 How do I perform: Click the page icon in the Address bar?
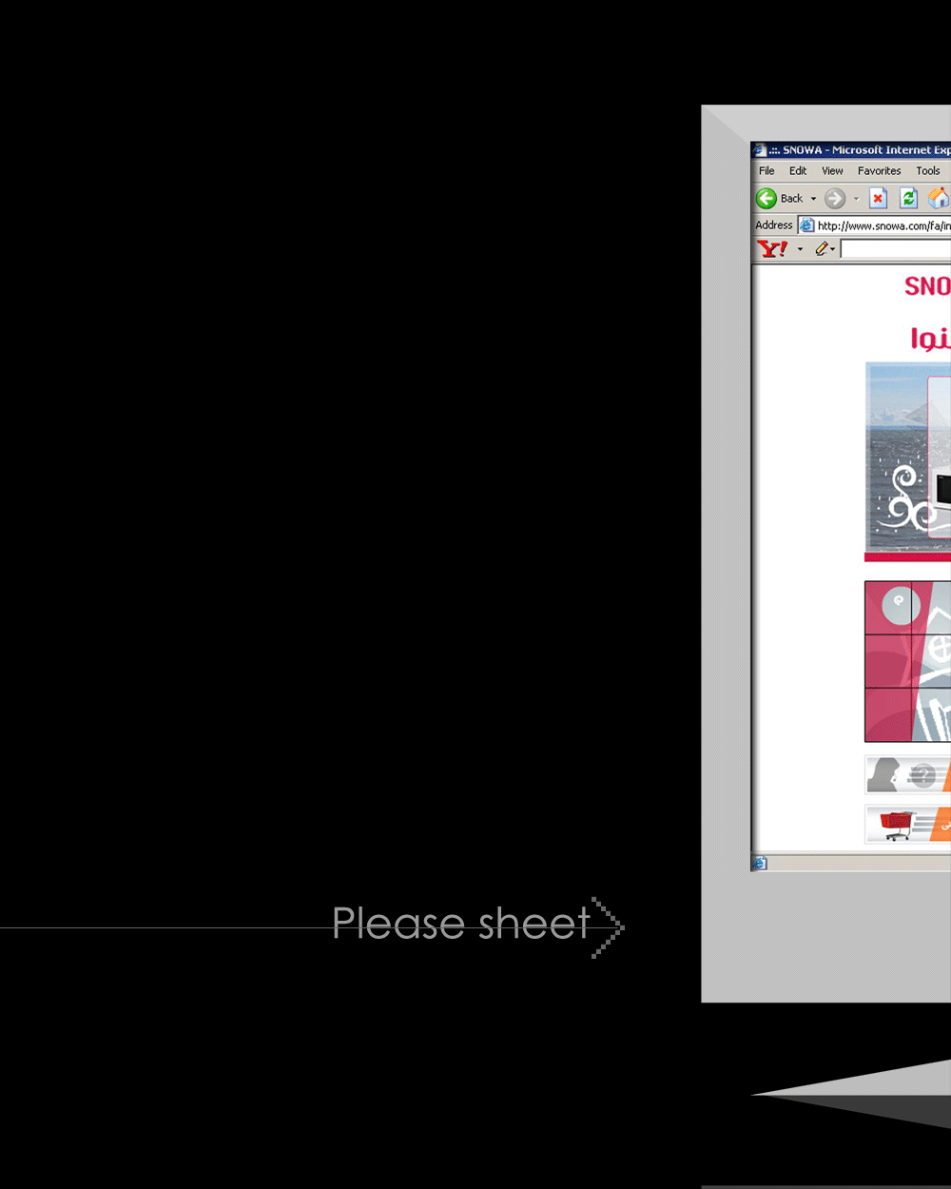(806, 225)
